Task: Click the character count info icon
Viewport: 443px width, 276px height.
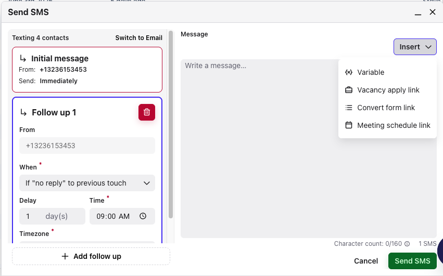Action: [407, 244]
